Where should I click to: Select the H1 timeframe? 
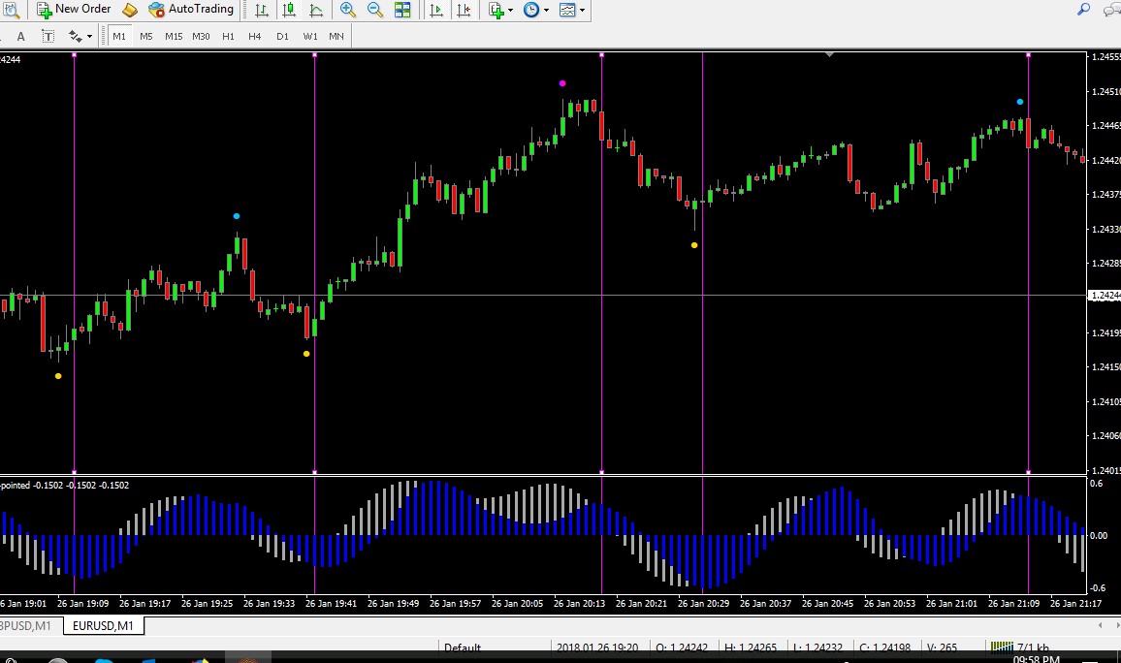pos(228,37)
